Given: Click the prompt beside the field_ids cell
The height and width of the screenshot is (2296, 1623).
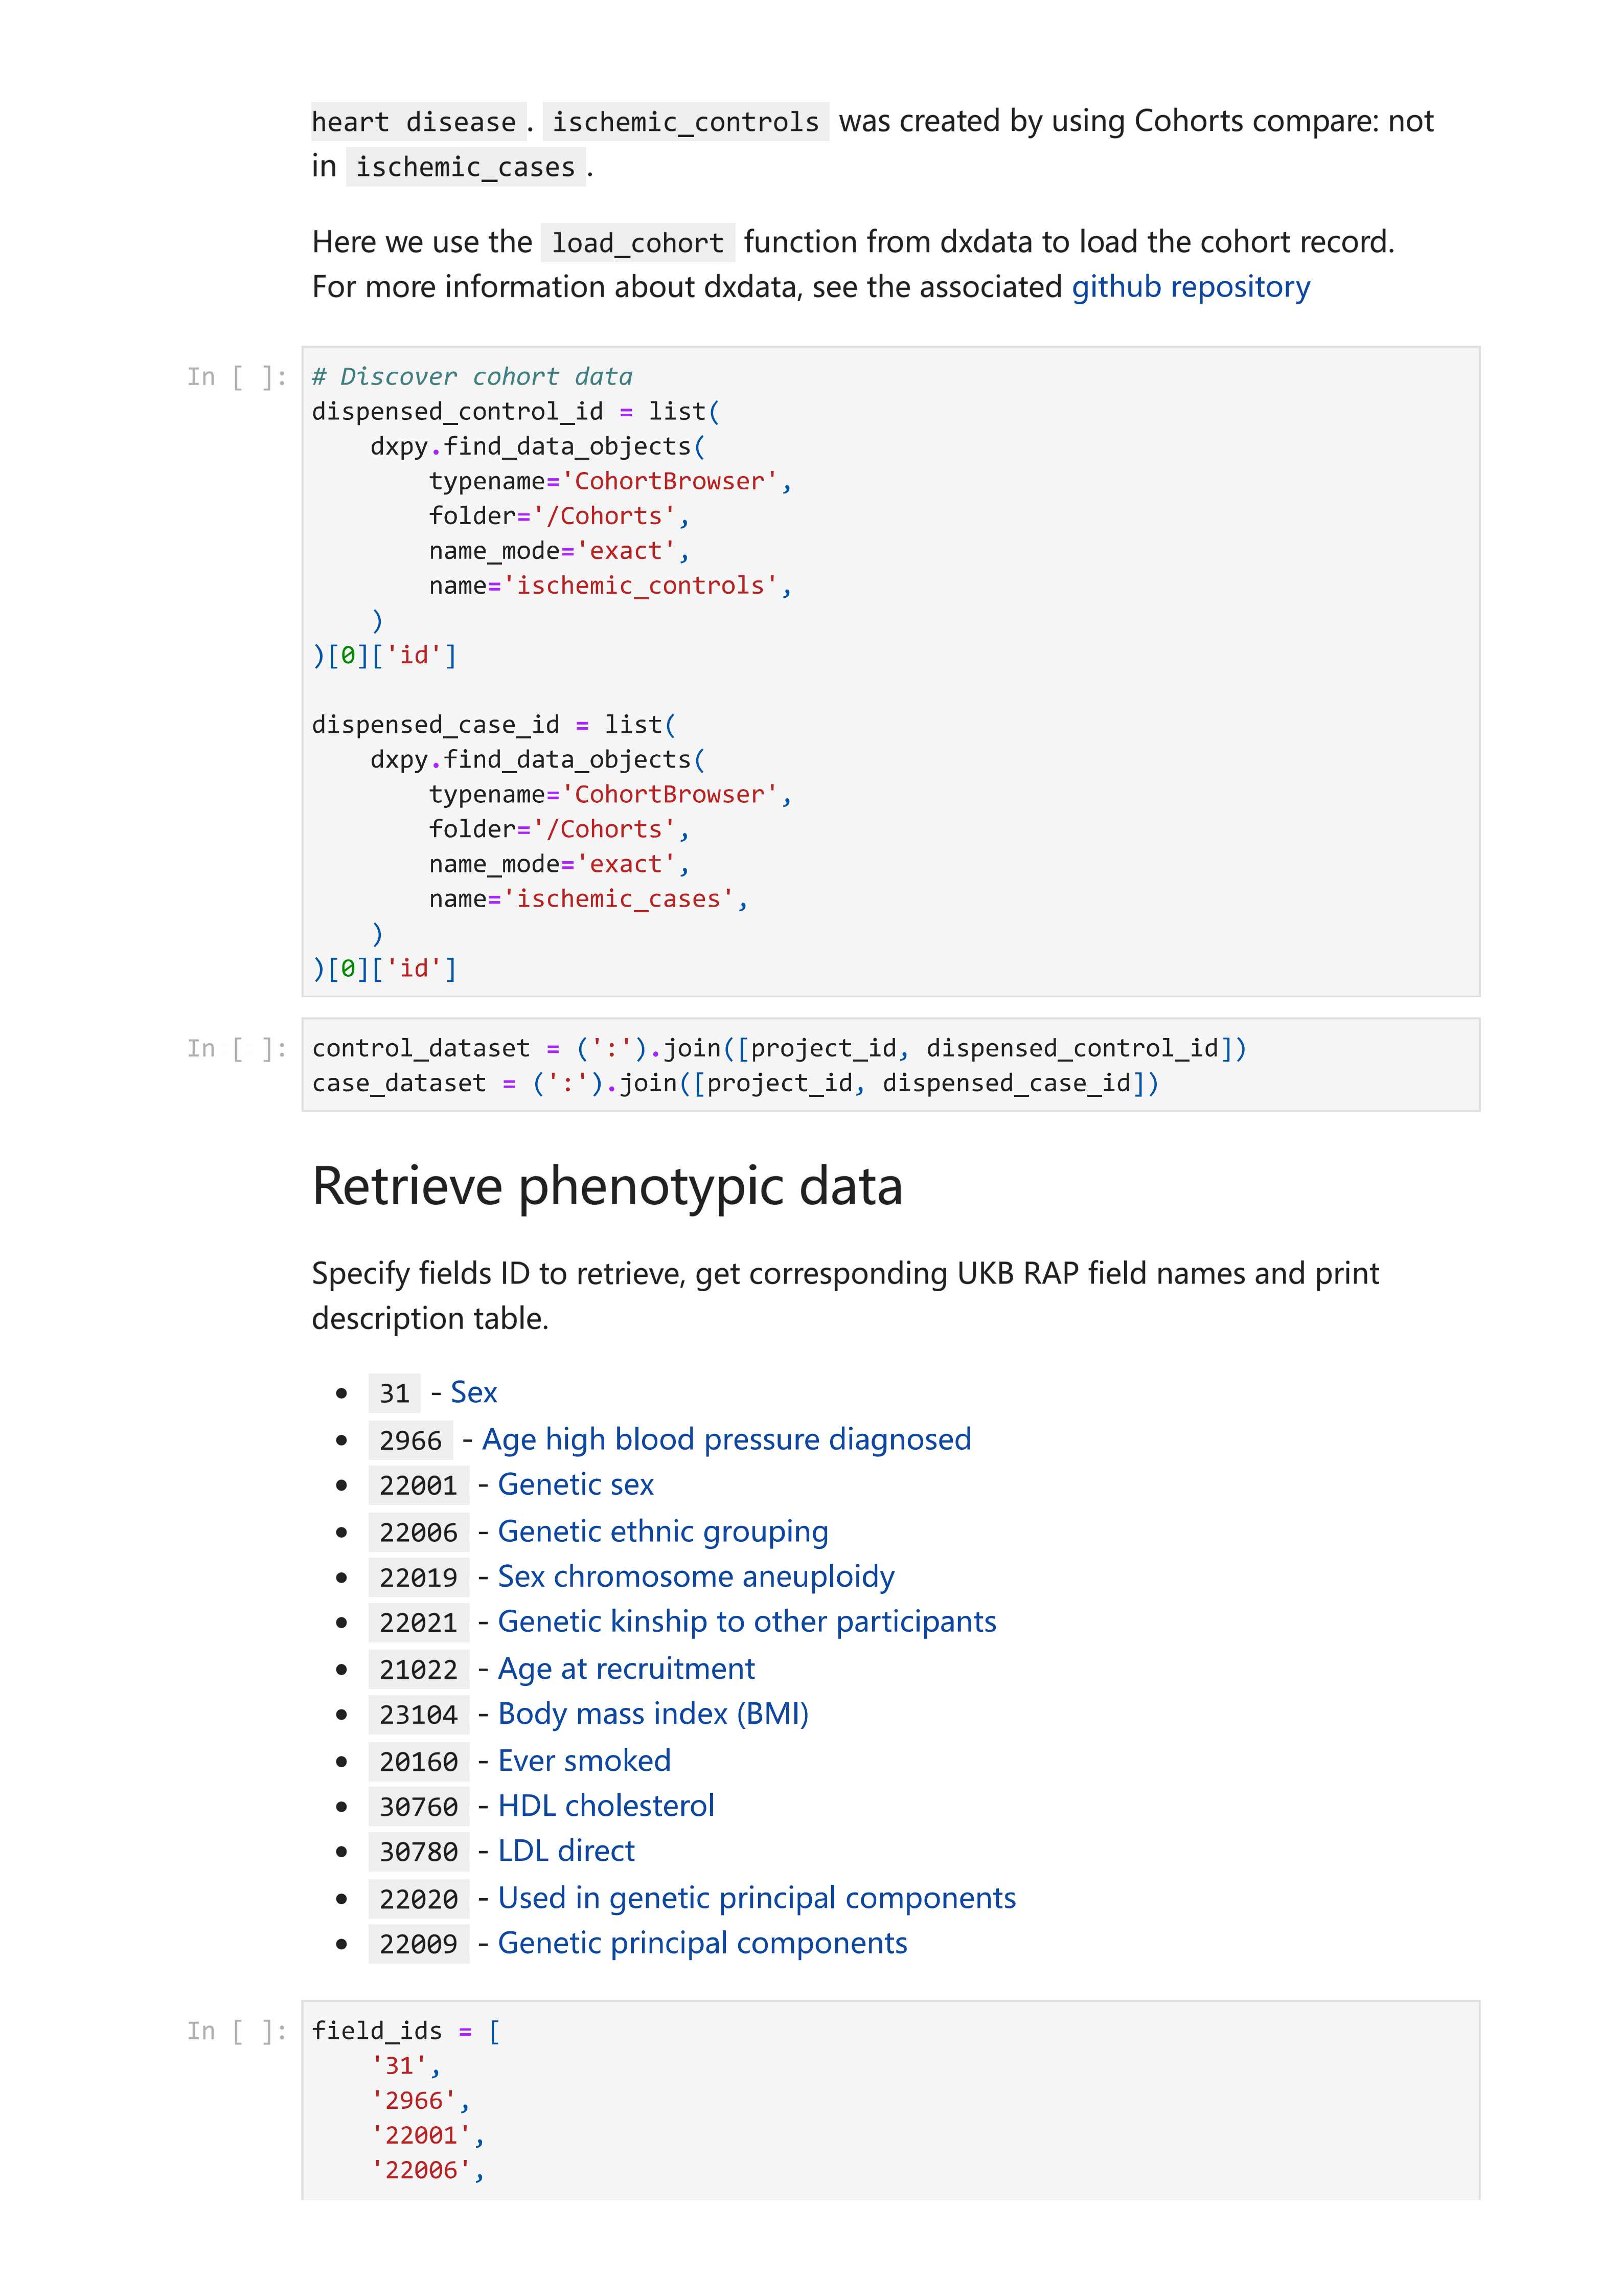Looking at the screenshot, I should tap(236, 2031).
